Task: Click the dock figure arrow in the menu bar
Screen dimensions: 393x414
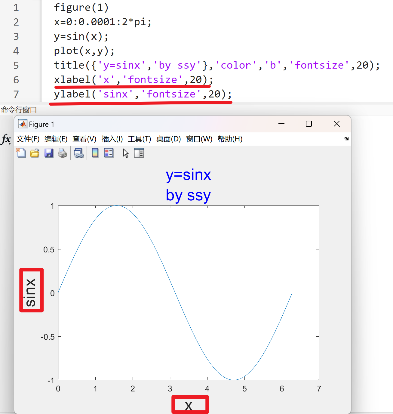Action: pos(346,139)
